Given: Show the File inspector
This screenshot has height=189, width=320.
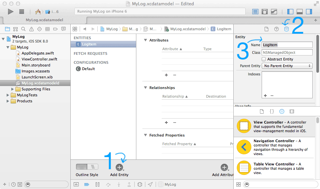Looking at the screenshot, I should coord(266,29).
